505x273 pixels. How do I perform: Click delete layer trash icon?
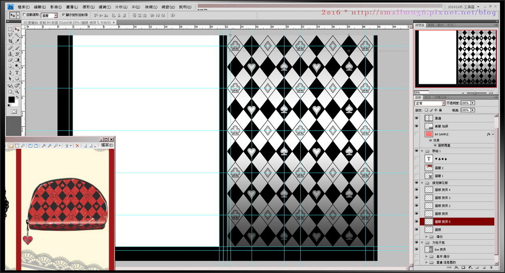(491, 267)
